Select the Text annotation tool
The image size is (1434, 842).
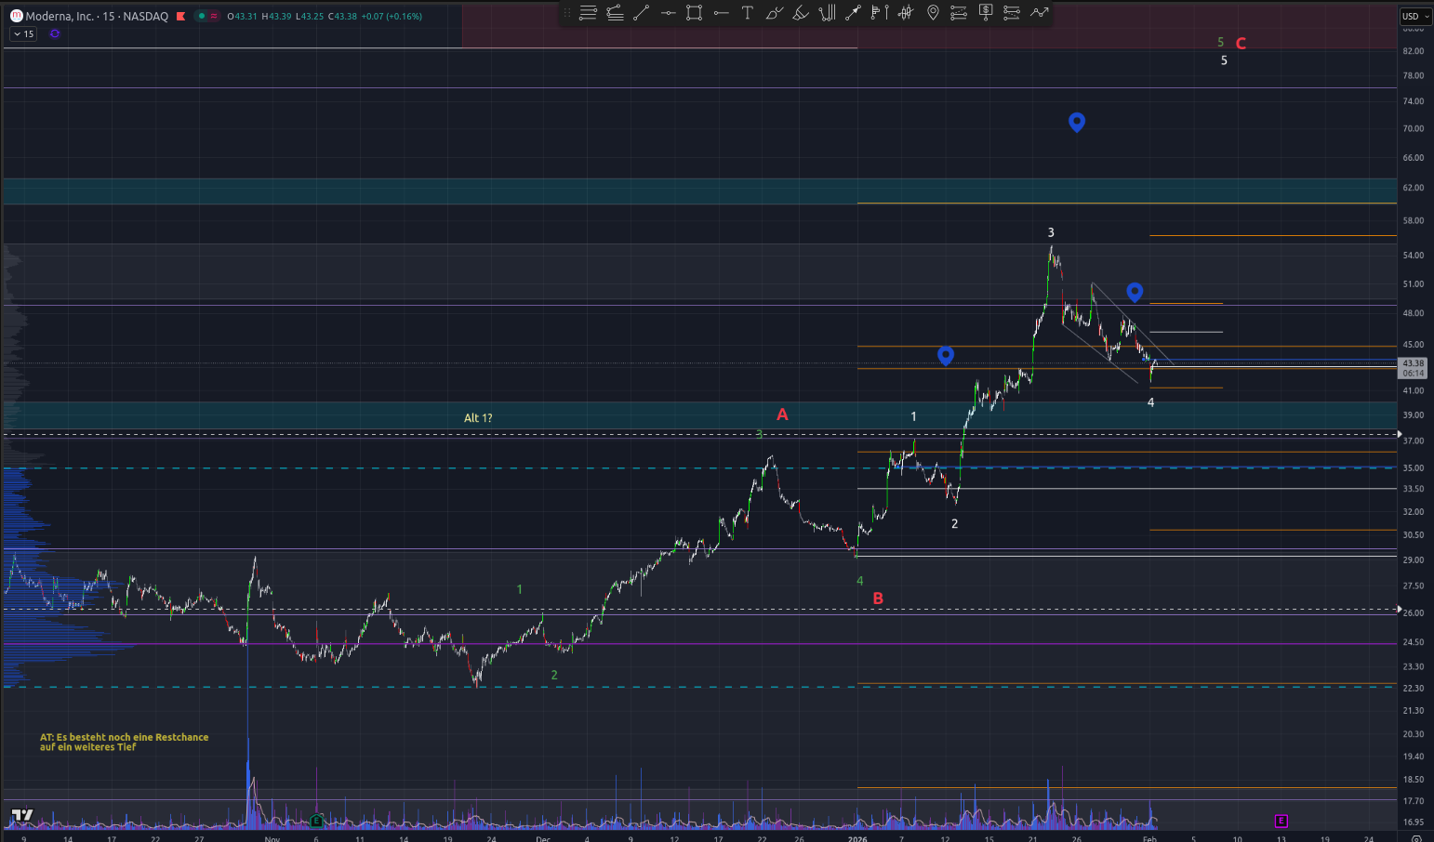(x=747, y=13)
